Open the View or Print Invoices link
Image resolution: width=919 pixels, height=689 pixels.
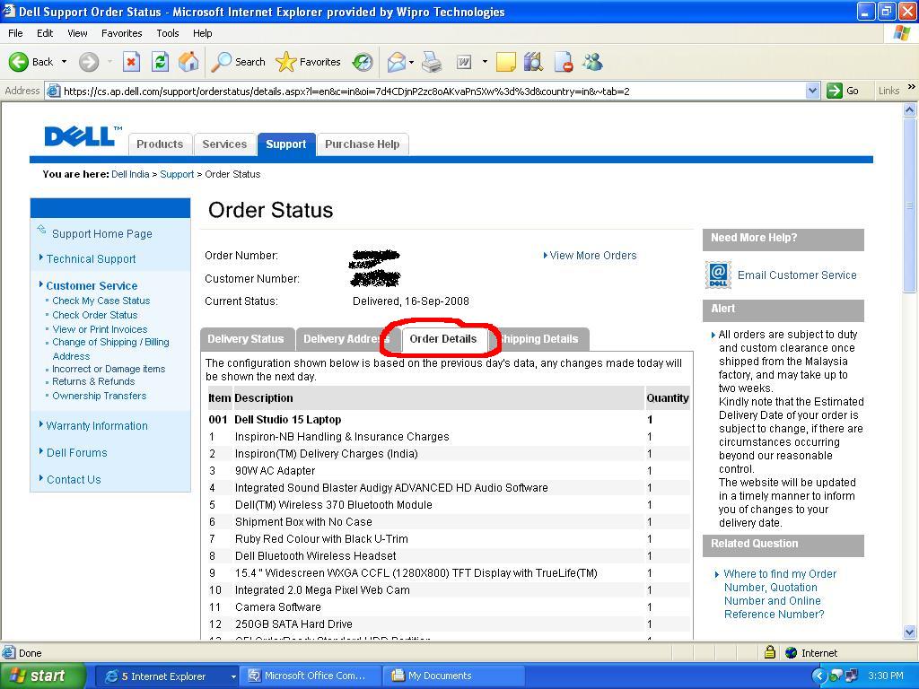(100, 329)
